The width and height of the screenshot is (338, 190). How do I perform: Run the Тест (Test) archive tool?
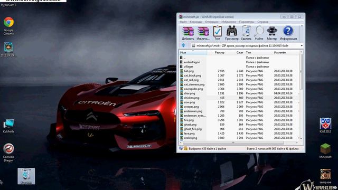(217, 33)
